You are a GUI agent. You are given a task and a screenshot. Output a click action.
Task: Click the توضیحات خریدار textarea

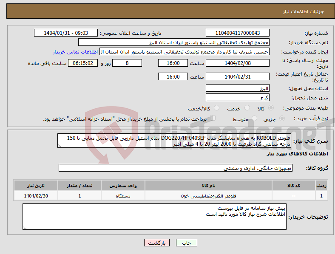click(x=154, y=217)
